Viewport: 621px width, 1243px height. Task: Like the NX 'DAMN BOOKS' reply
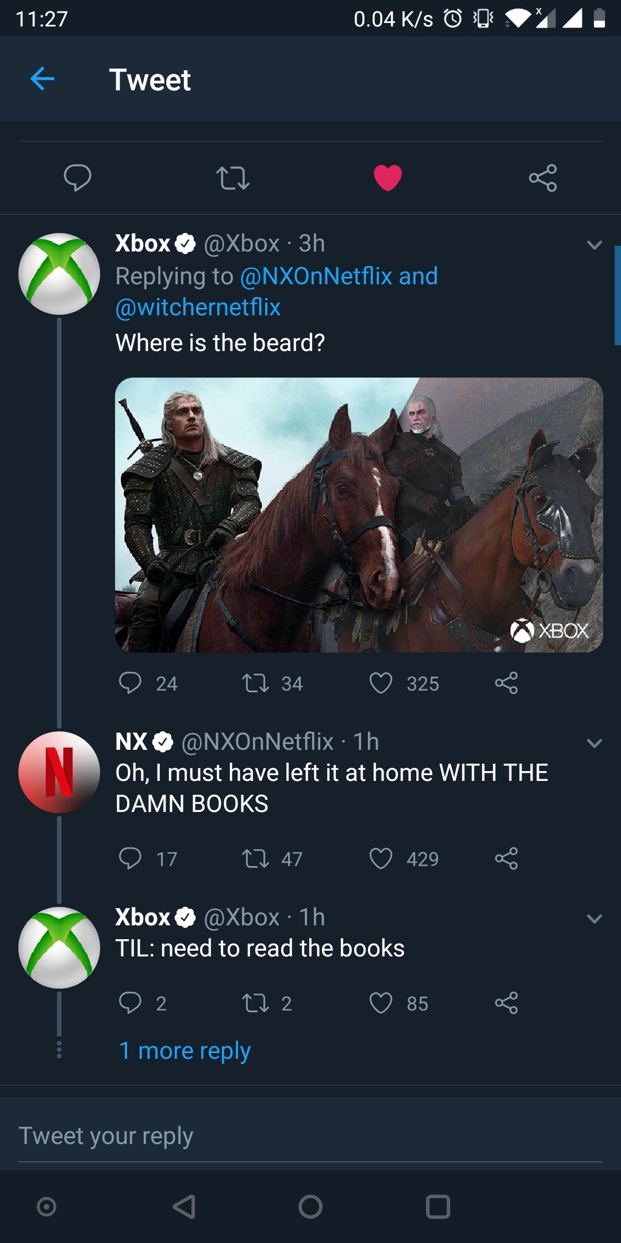(381, 859)
